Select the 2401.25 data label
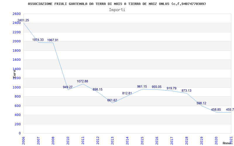 23,20
